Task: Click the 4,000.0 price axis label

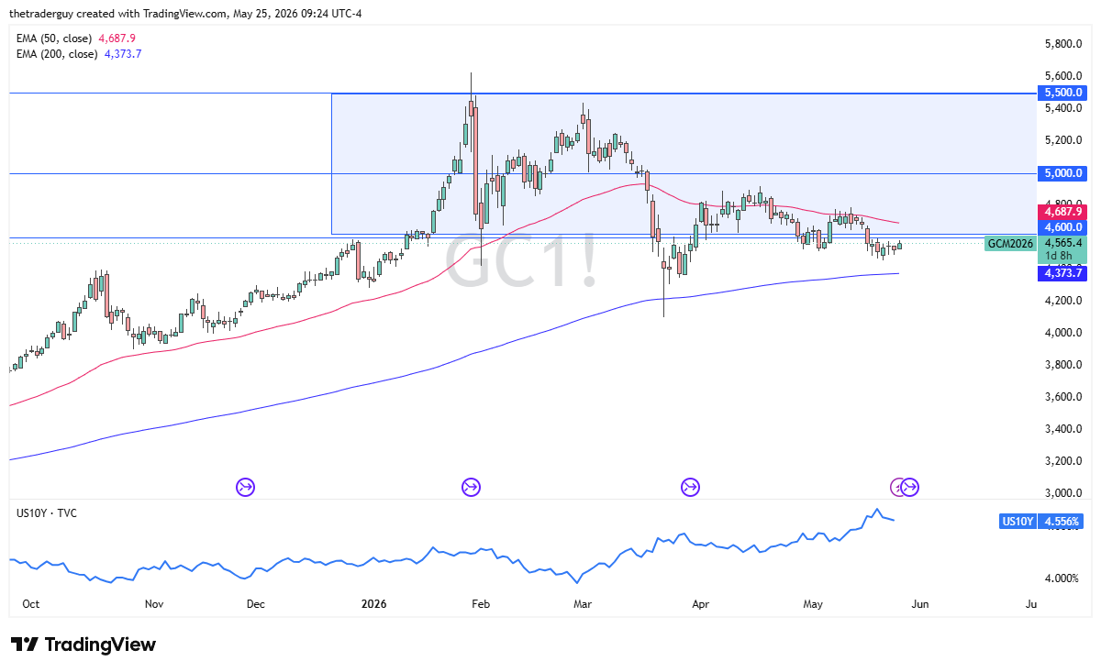Action: point(1064,333)
